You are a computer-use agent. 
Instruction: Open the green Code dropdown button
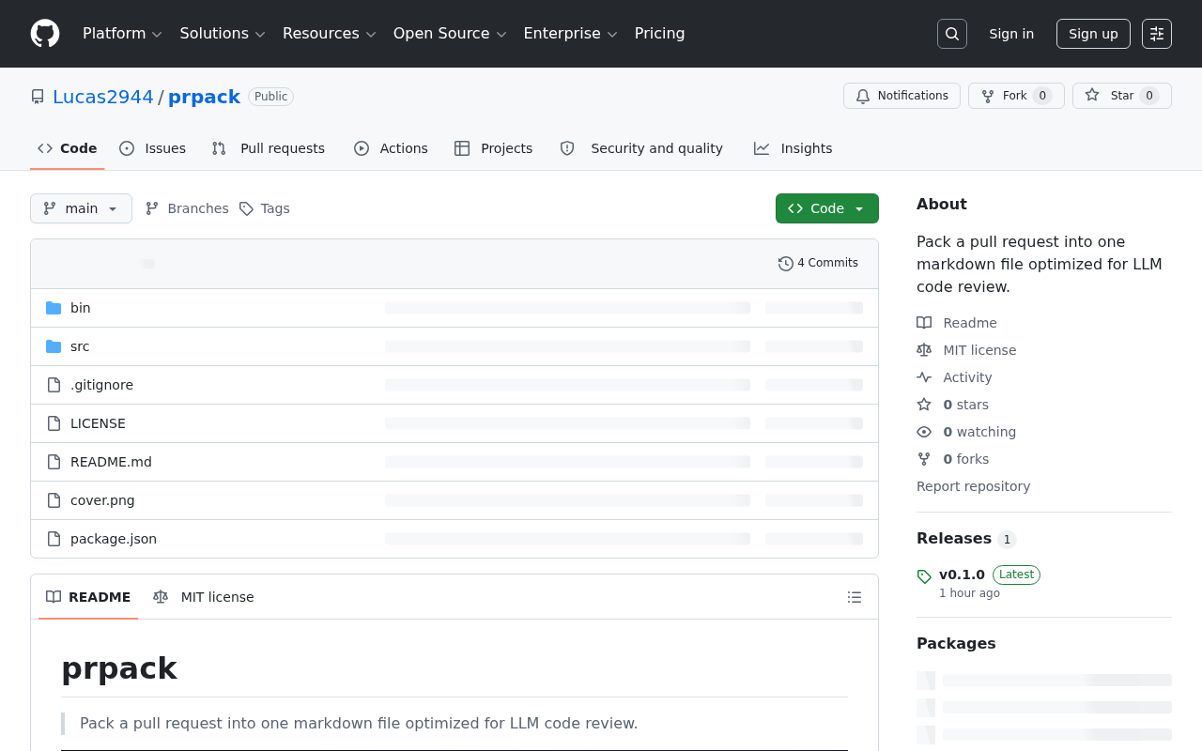click(827, 208)
